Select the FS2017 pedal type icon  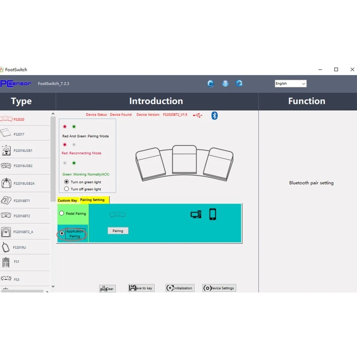point(5,133)
